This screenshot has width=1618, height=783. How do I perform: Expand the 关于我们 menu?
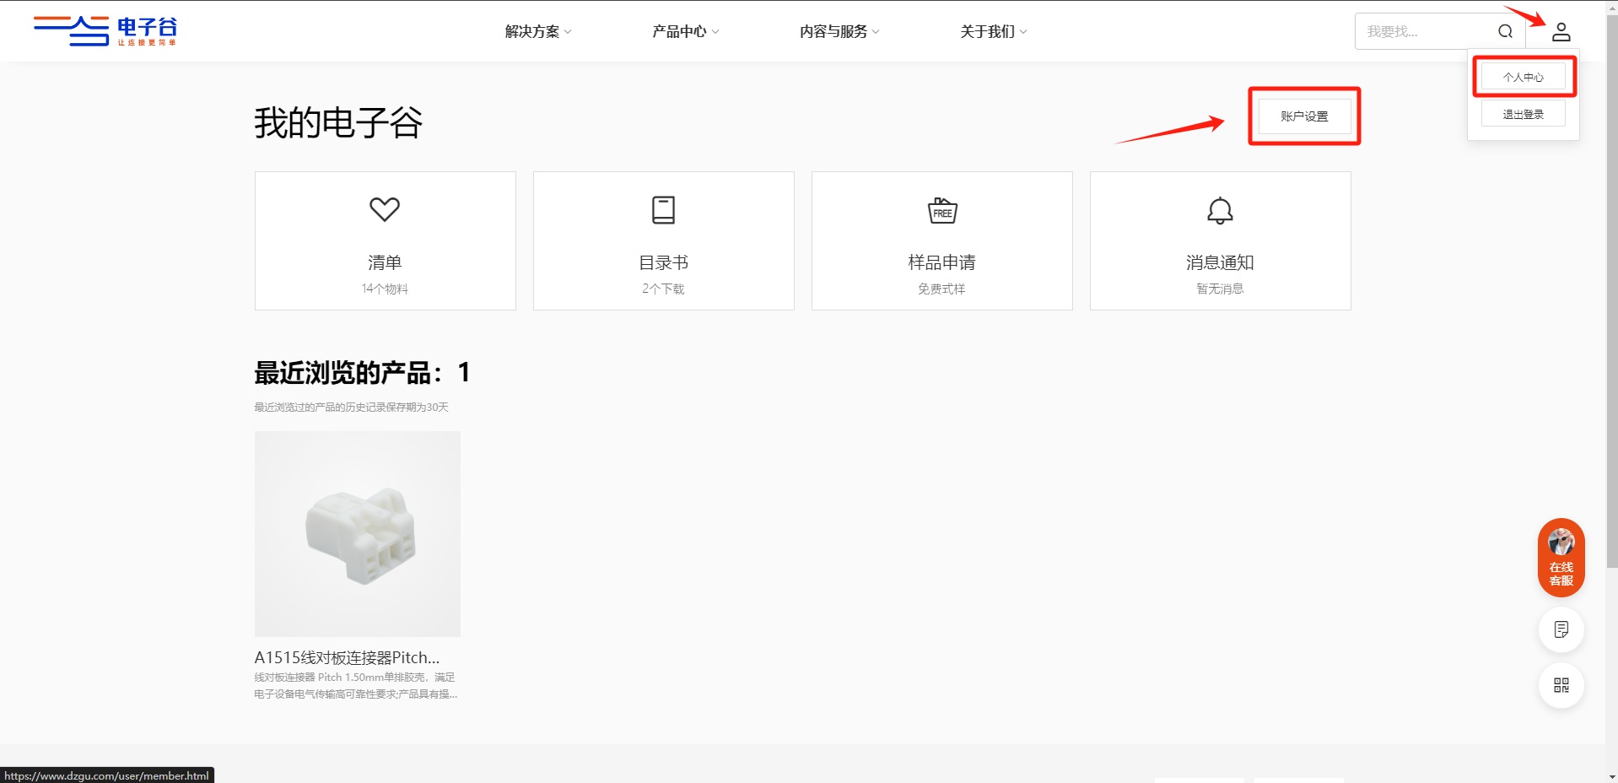pyautogui.click(x=993, y=31)
